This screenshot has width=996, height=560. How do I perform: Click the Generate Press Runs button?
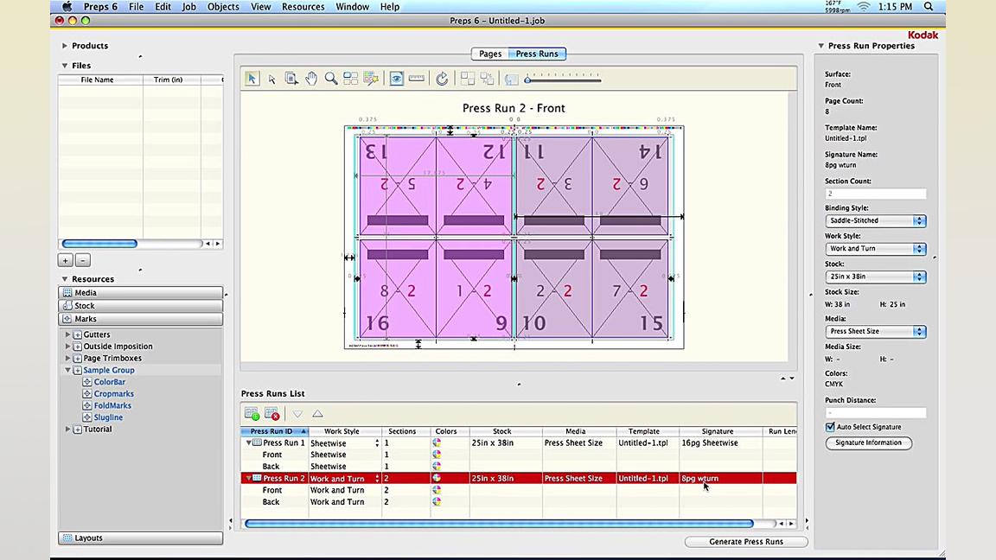(745, 541)
